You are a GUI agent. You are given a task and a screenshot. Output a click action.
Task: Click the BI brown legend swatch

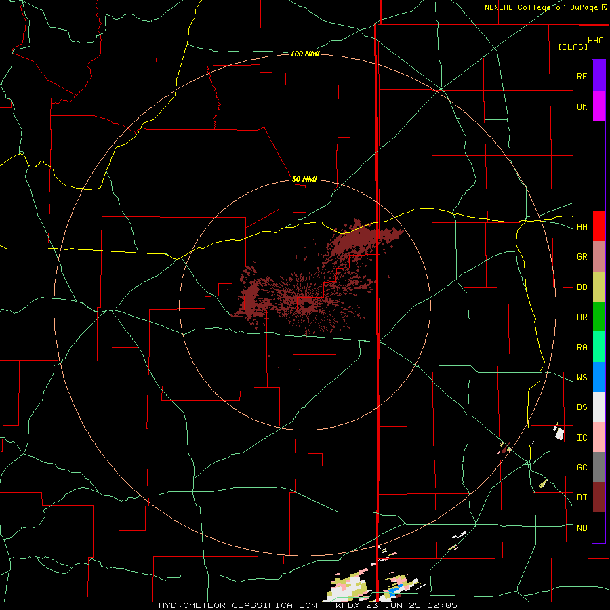[598, 497]
